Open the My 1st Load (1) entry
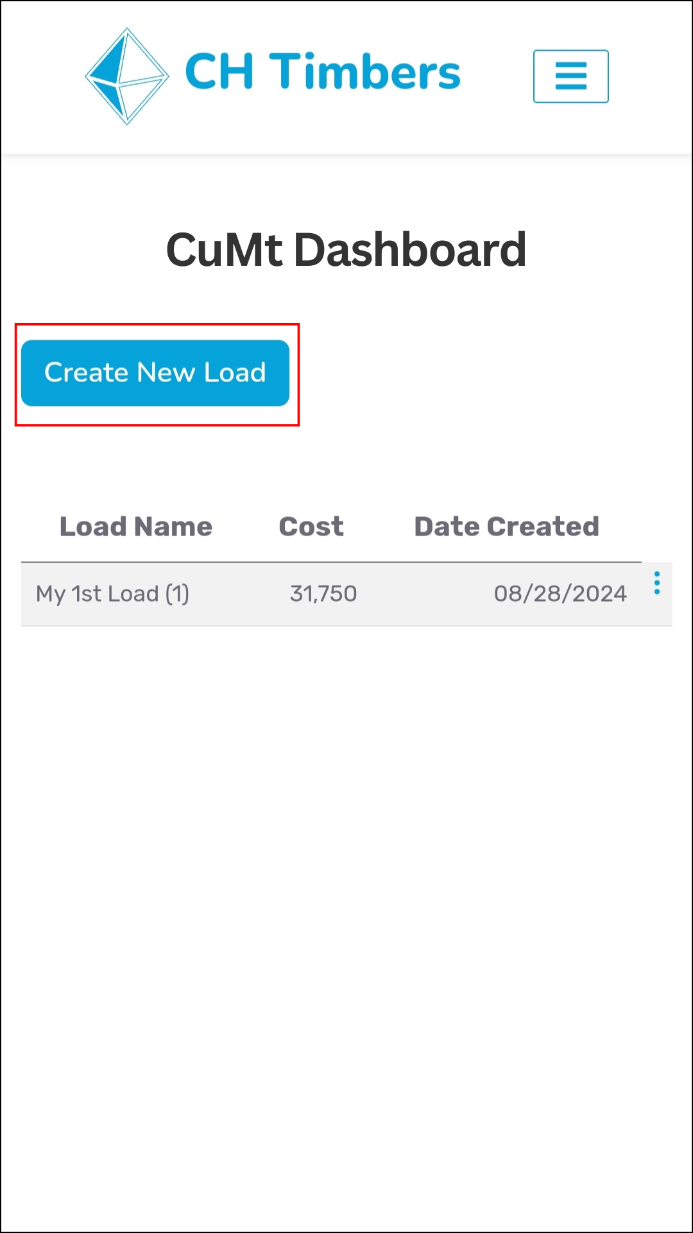This screenshot has height=1233, width=693. [112, 594]
